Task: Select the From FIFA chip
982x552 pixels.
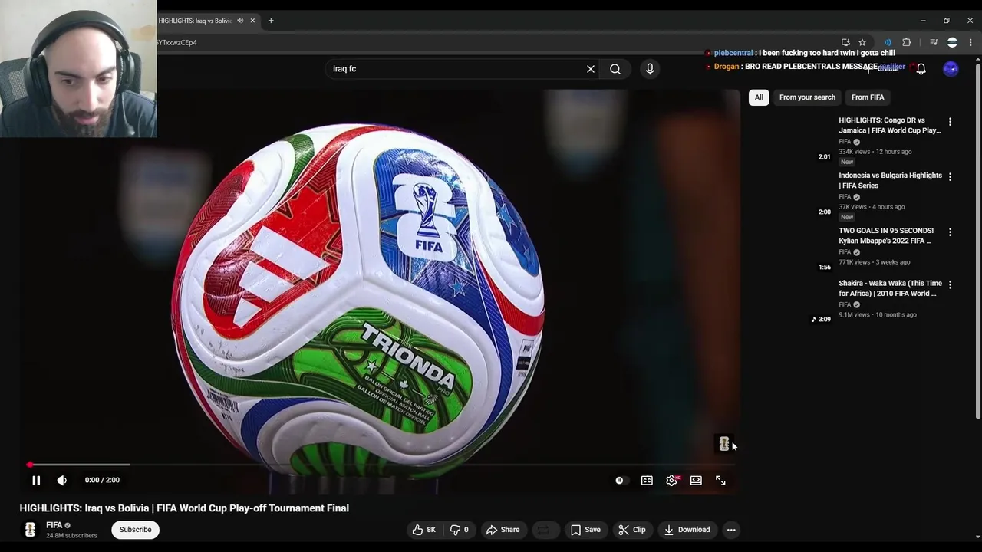Action: click(868, 97)
